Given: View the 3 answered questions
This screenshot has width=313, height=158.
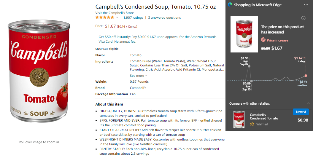Looking at the screenshot, I should coord(164,17).
